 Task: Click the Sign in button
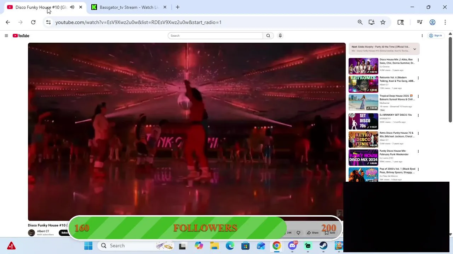(x=436, y=36)
